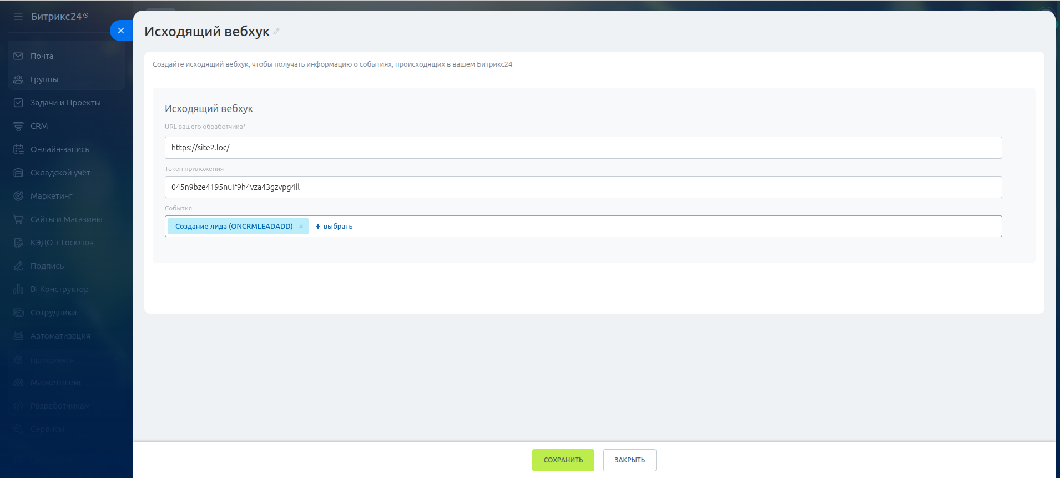Viewport: 1060px width, 478px height.
Task: Edit the title with the pencil icon
Action: pyautogui.click(x=276, y=32)
